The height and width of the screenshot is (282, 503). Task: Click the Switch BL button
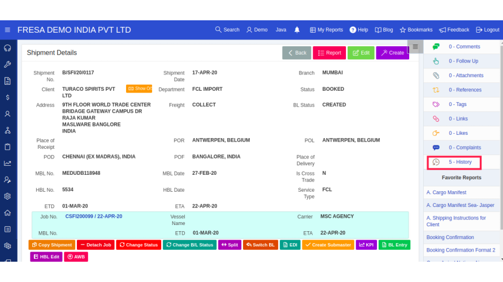261,245
